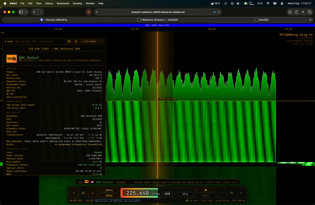The width and height of the screenshot is (315, 205).
Task: Switch to the Discord @MadPsy tab
Action: click(54, 20)
